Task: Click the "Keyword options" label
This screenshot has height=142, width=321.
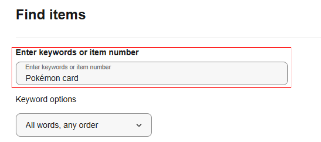Action: coord(46,99)
